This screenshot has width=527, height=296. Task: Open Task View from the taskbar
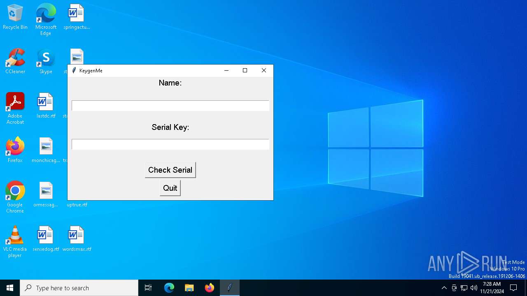pyautogui.click(x=148, y=288)
